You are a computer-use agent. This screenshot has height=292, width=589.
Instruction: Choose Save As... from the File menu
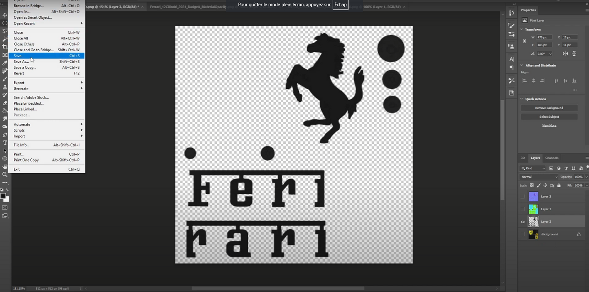pyautogui.click(x=21, y=61)
